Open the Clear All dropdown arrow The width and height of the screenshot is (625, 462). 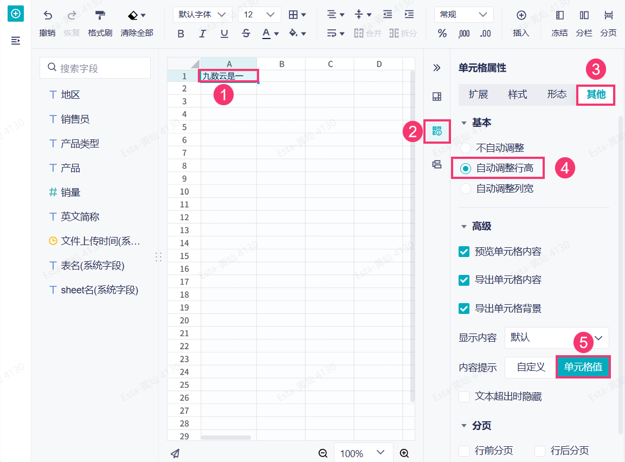(144, 16)
